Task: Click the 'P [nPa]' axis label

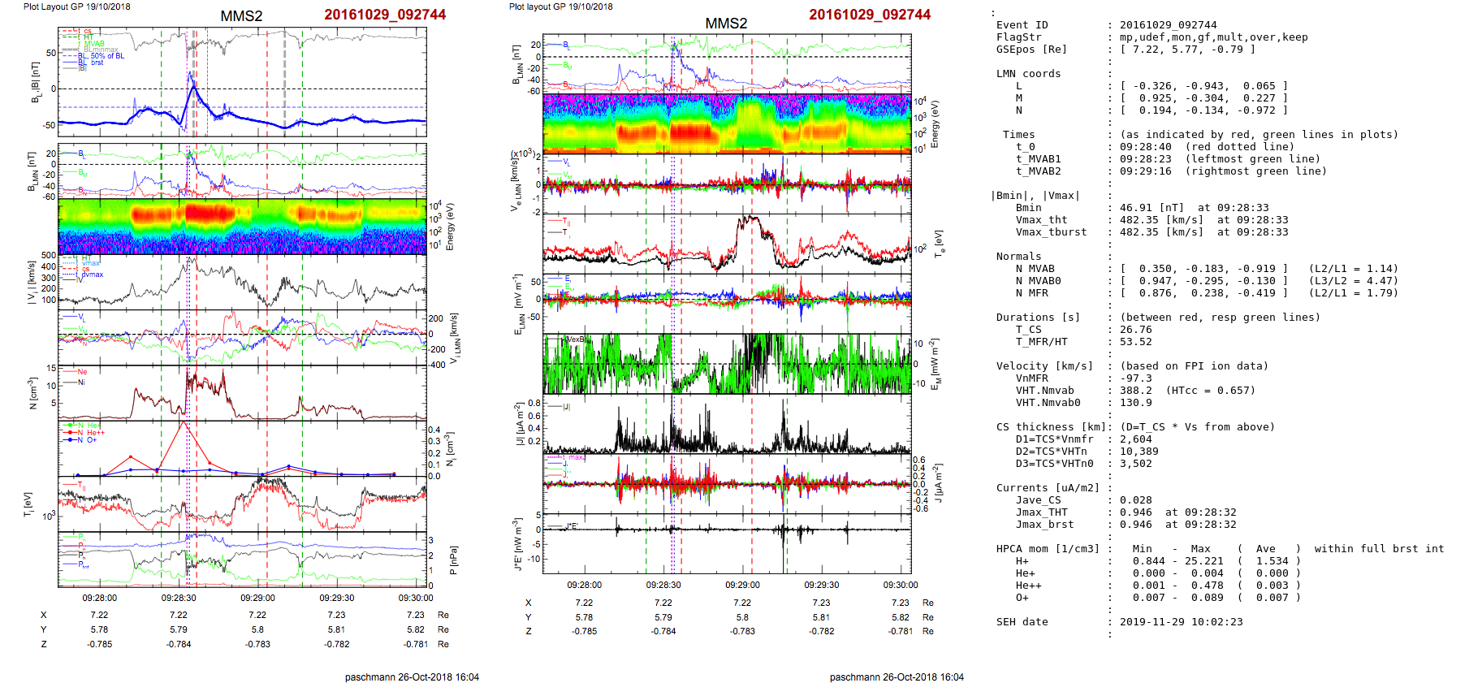Action: [x=452, y=560]
